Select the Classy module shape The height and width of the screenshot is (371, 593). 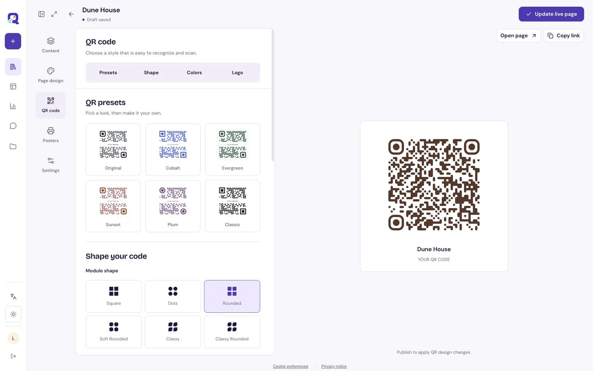pyautogui.click(x=173, y=332)
